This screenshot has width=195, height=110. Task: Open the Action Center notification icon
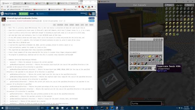pyautogui.click(x=192, y=108)
